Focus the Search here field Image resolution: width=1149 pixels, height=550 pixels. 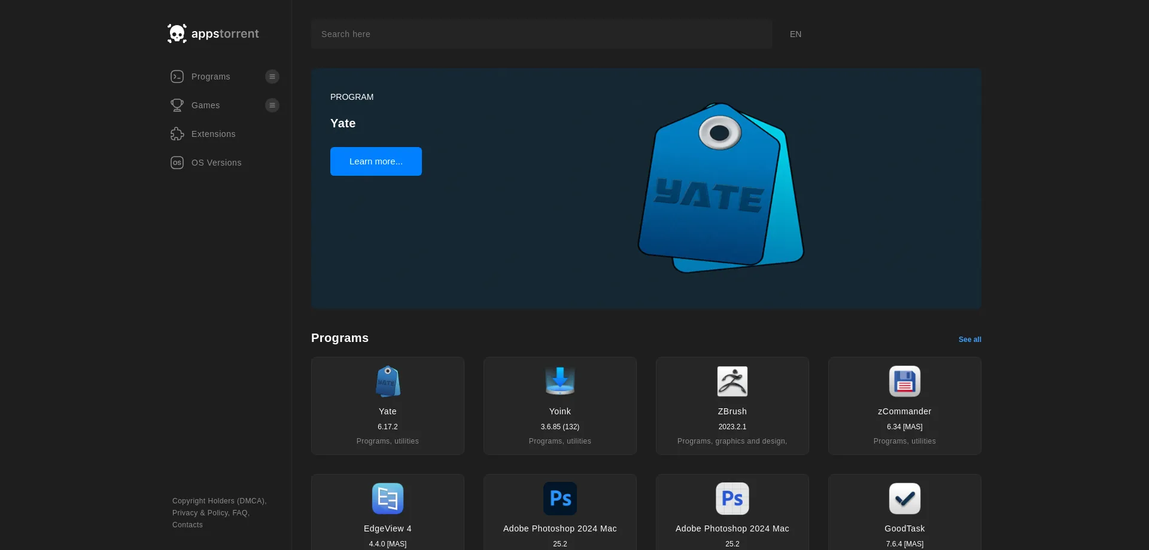pos(542,34)
